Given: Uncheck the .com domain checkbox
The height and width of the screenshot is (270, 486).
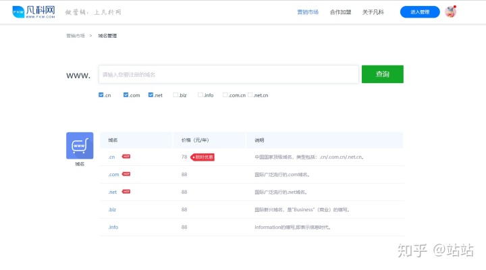Looking at the screenshot, I should click(x=126, y=95).
